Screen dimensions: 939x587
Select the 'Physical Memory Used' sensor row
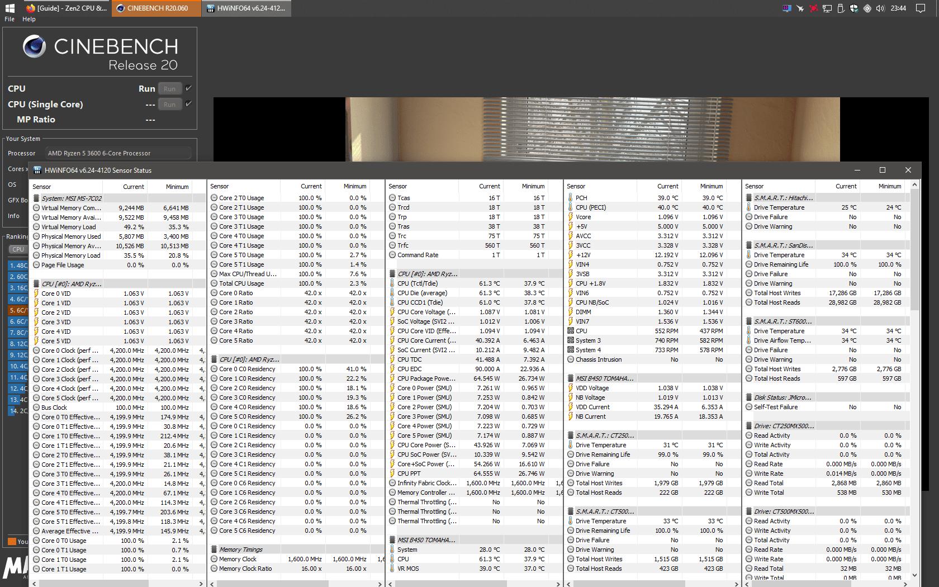(x=118, y=236)
